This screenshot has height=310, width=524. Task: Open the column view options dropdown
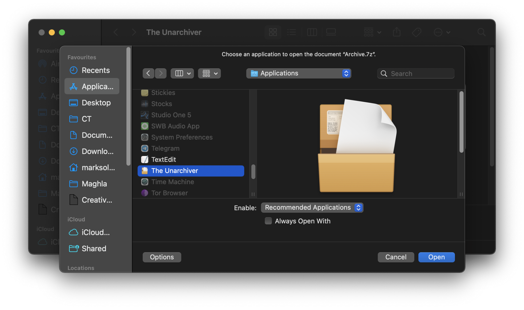182,73
